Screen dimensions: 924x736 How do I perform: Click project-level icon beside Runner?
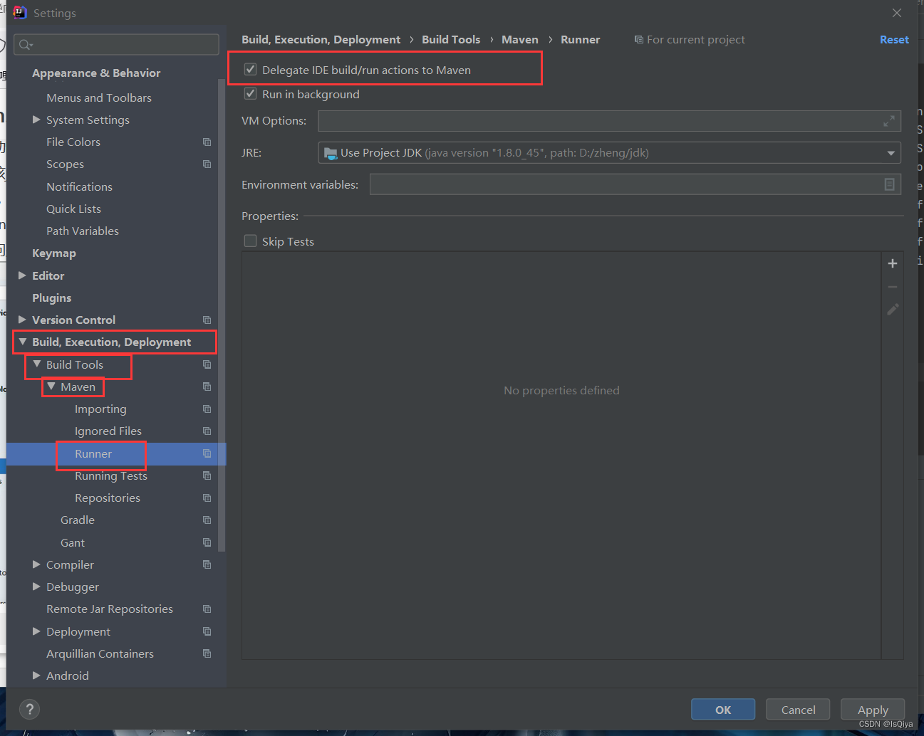point(207,453)
